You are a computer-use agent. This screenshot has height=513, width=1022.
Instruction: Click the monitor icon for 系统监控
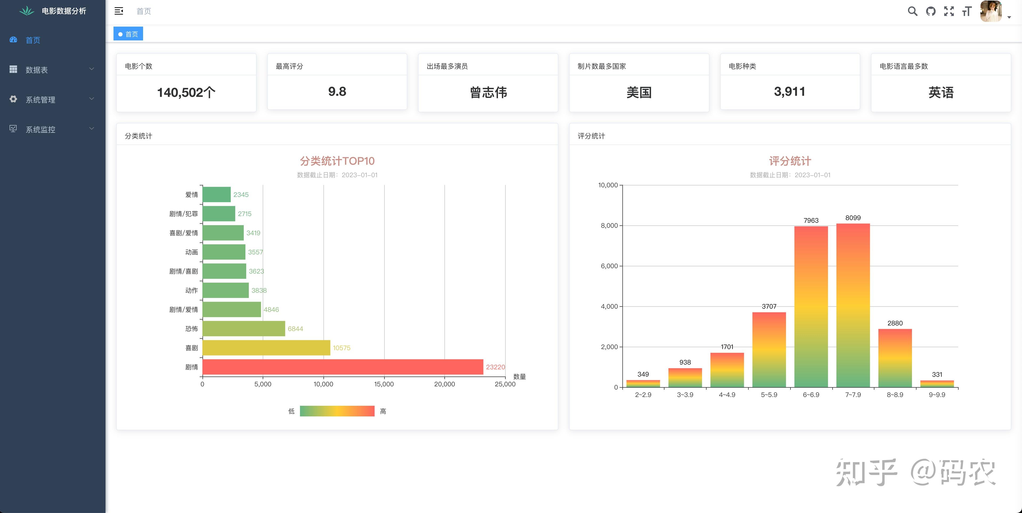click(x=14, y=129)
